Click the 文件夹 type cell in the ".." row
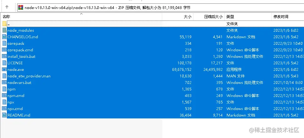 click(232, 24)
